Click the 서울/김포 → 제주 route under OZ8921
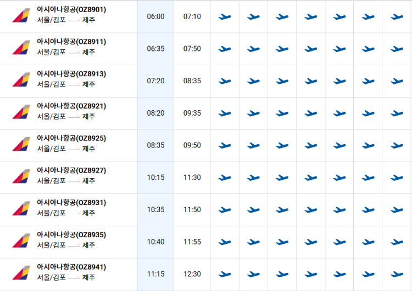 click(66, 116)
